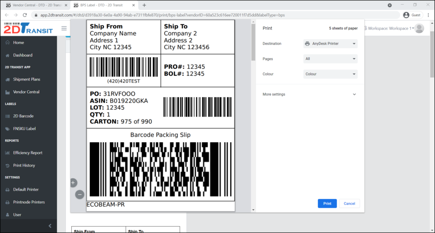The image size is (435, 233).
Task: Collapse the sidebar with the left chevron
Action: click(x=50, y=226)
